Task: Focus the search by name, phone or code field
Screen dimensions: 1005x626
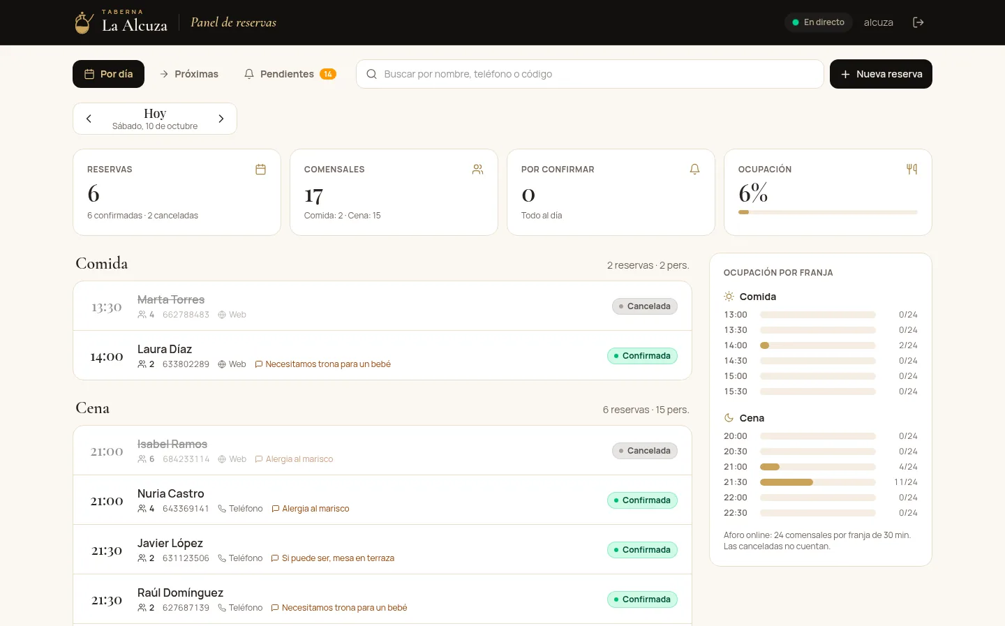Action: click(590, 74)
